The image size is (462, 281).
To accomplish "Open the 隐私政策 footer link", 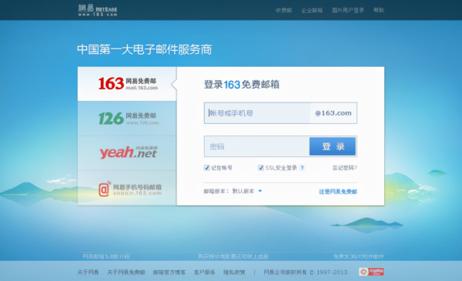I will (x=234, y=273).
